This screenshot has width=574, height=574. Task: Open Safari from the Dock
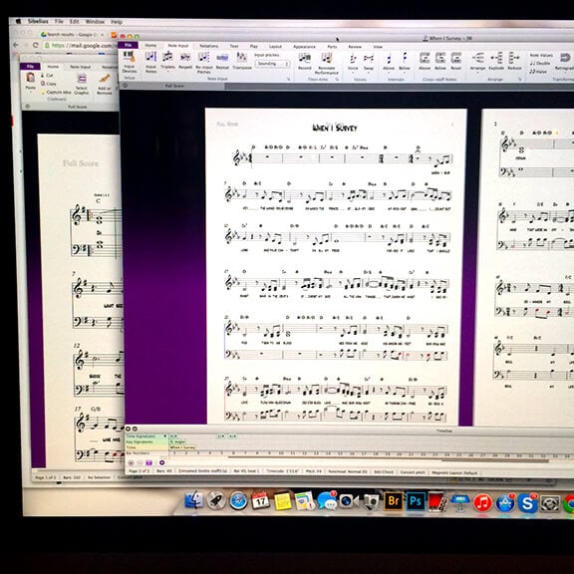click(x=238, y=501)
